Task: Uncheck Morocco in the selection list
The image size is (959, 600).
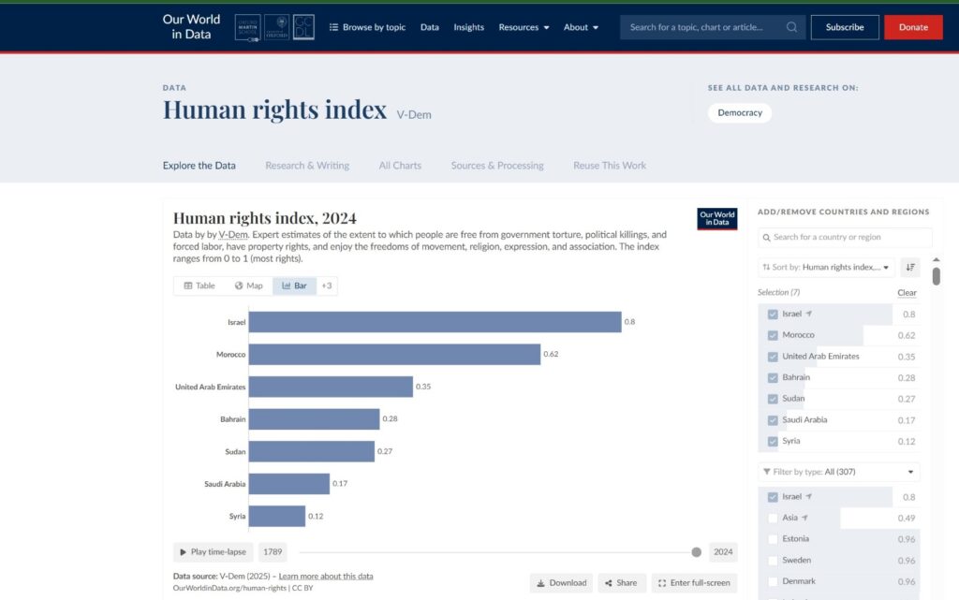Action: pyautogui.click(x=773, y=335)
